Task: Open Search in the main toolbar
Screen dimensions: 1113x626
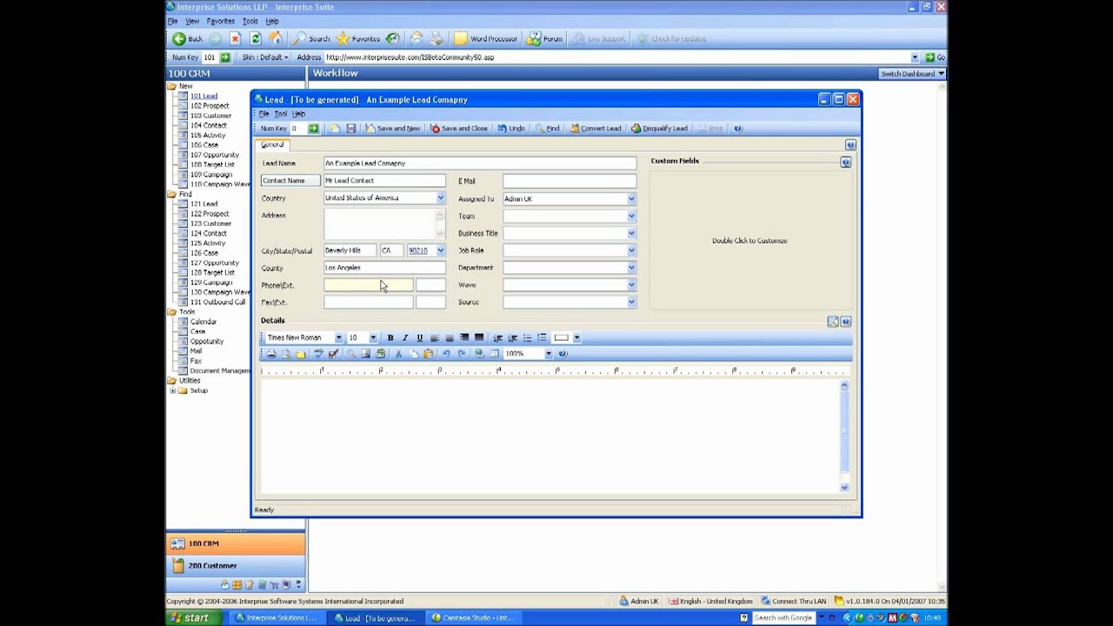Action: [x=311, y=38]
